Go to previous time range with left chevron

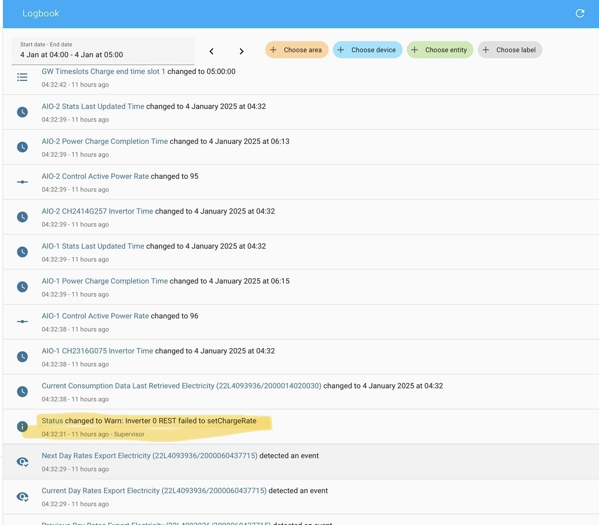pyautogui.click(x=212, y=51)
